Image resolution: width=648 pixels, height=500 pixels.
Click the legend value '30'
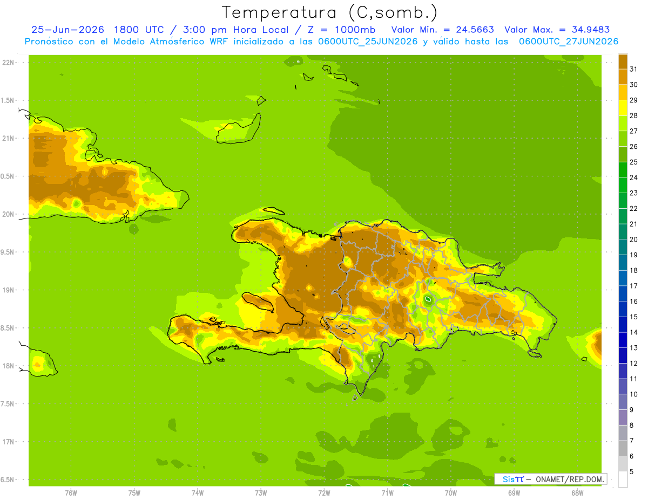coord(633,84)
